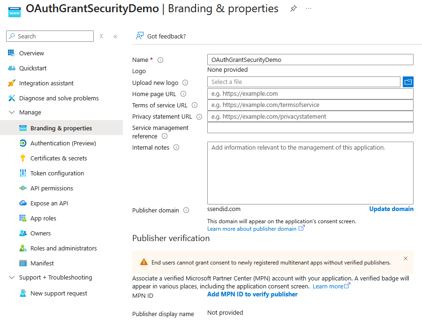Clear the sidebar search with X icon
The image size is (422, 325).
pos(101,36)
